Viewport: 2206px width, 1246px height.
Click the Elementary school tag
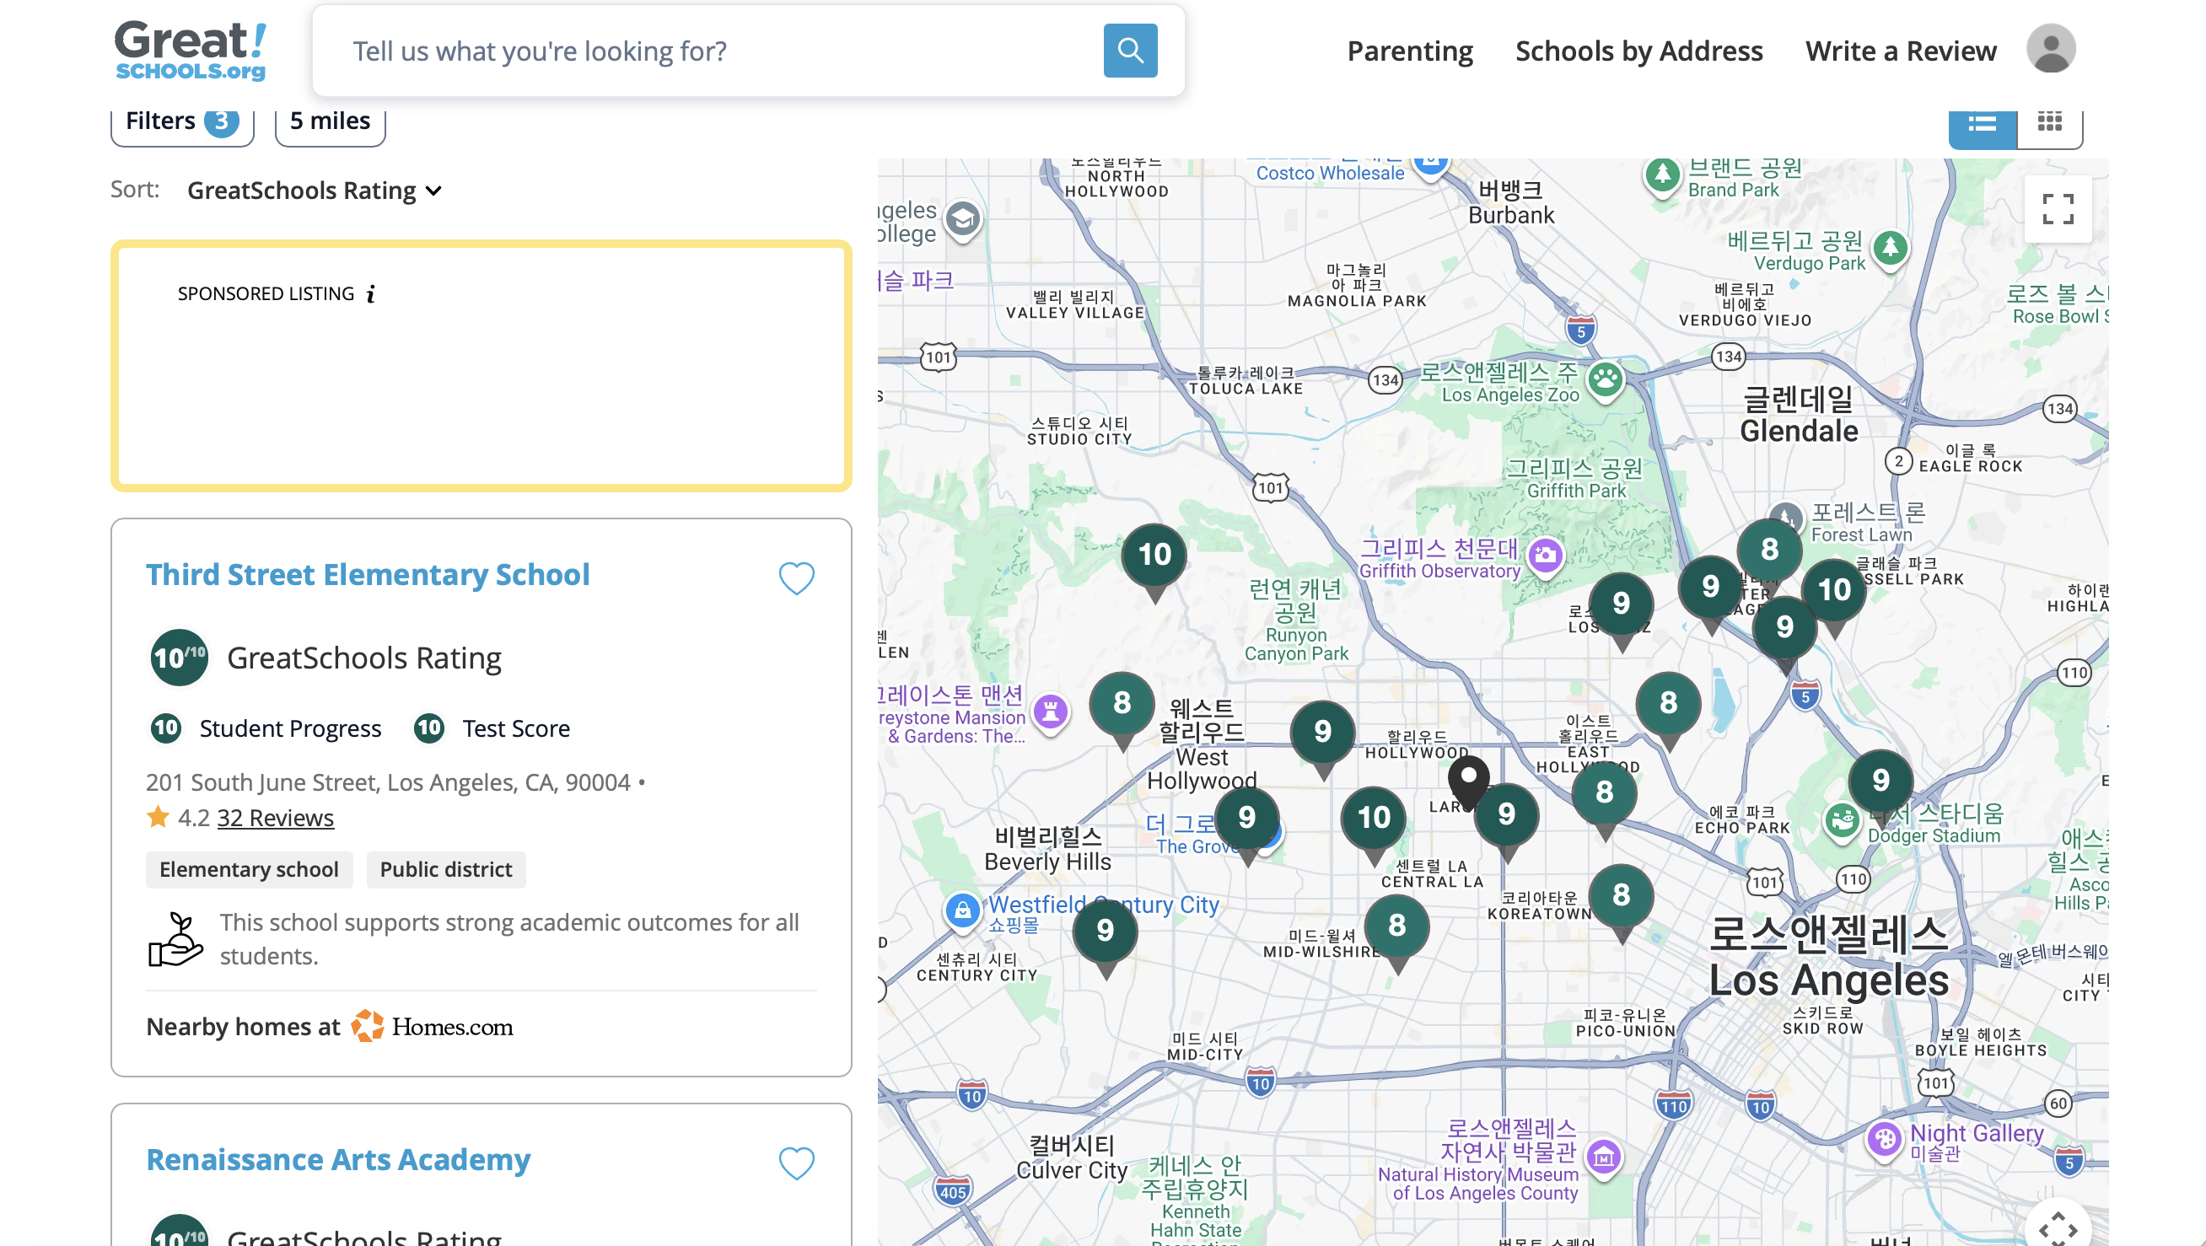point(250,869)
